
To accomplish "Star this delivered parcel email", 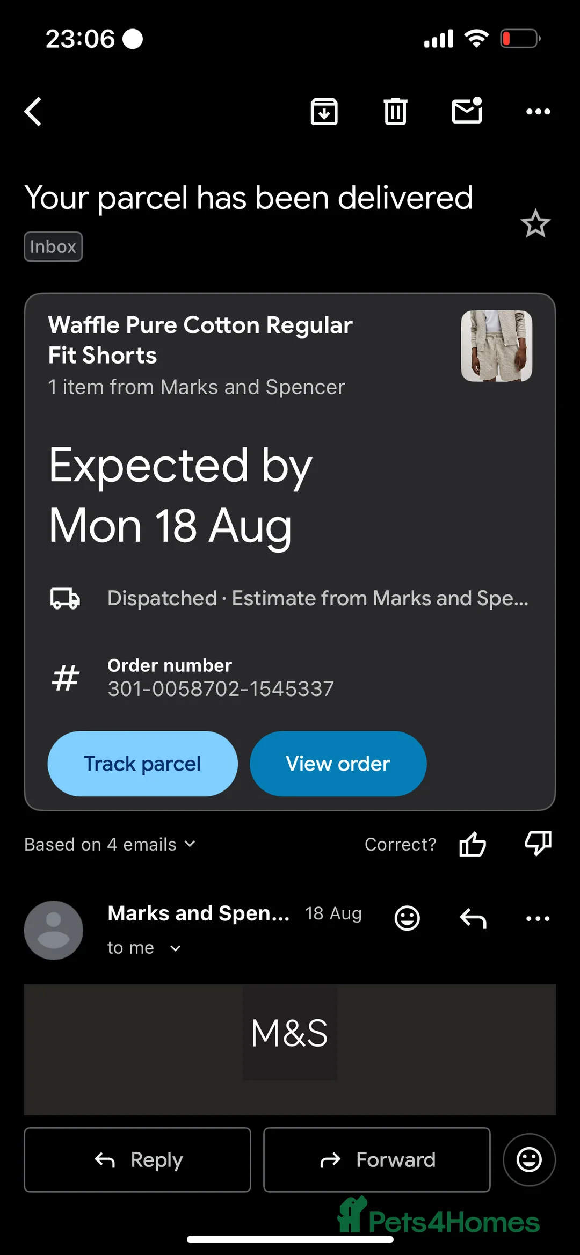I will click(535, 223).
